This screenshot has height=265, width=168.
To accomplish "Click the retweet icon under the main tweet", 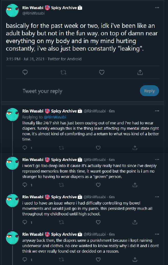I will 63,72.
